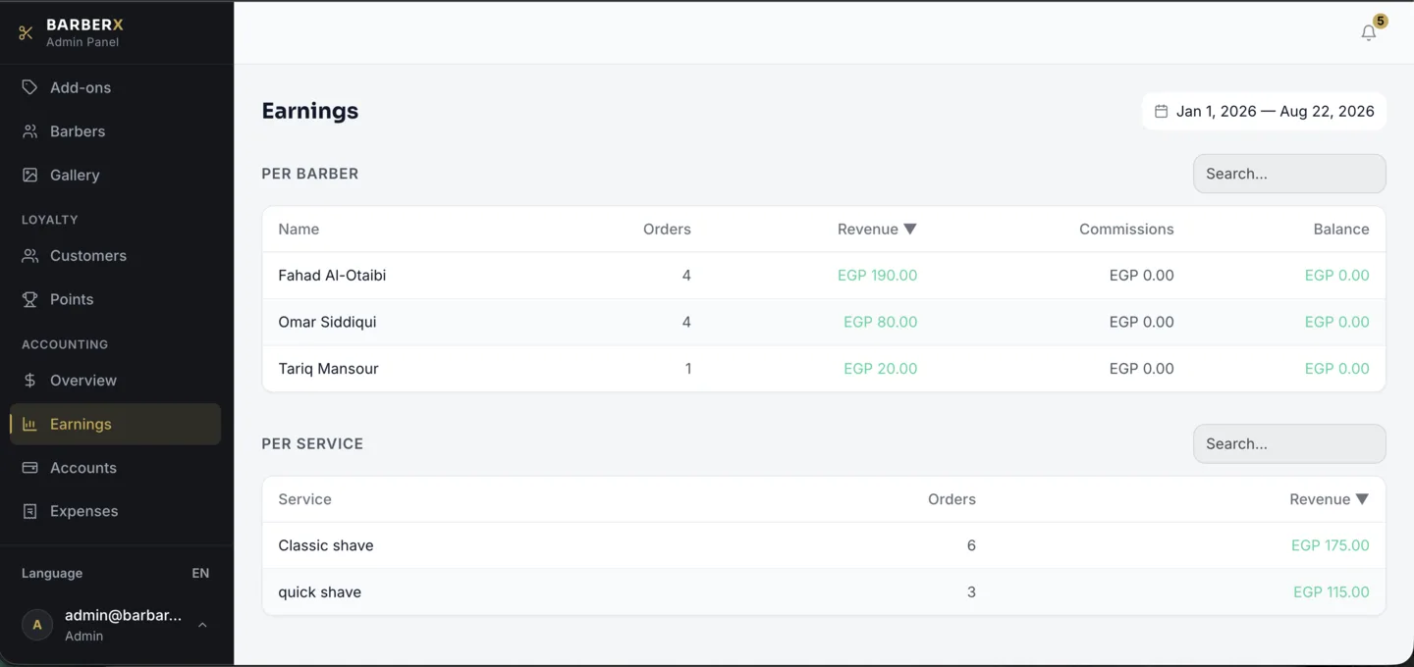This screenshot has height=667, width=1414.
Task: Click the Barbers people icon
Action: (x=29, y=131)
